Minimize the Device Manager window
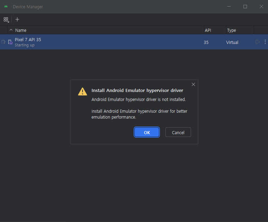 pos(229,7)
